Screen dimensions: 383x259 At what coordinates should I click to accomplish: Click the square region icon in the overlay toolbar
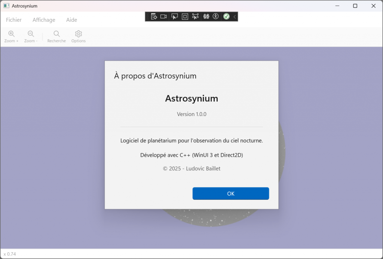185,16
